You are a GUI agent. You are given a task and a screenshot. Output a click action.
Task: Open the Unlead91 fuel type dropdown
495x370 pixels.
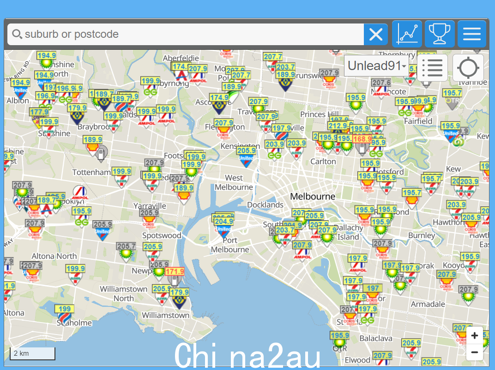pos(376,66)
